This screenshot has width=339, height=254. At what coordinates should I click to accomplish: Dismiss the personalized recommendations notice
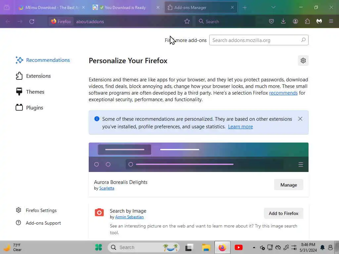pyautogui.click(x=300, y=119)
